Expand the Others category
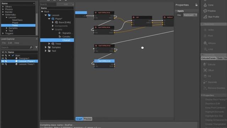Viewport: 227px width, 128px height. coord(3,7)
